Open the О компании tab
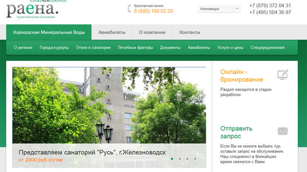The width and height of the screenshot is (307, 172). point(152,32)
